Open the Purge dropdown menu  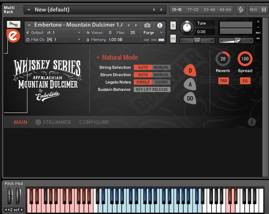153,33
